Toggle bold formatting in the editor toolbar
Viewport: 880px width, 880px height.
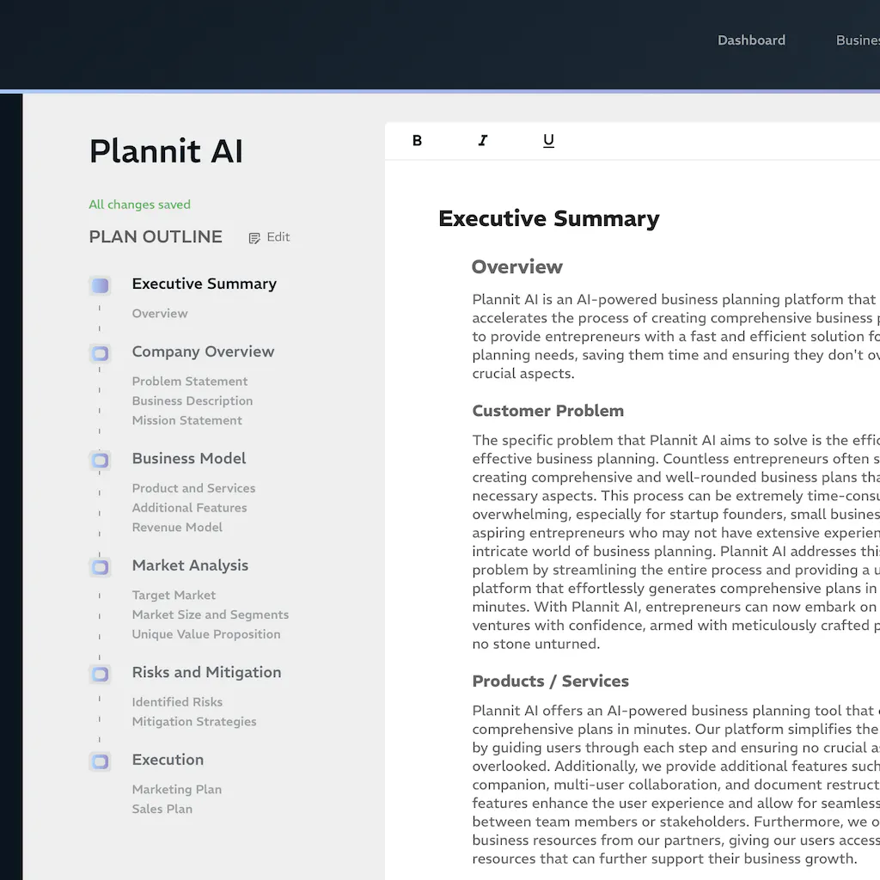tap(417, 140)
